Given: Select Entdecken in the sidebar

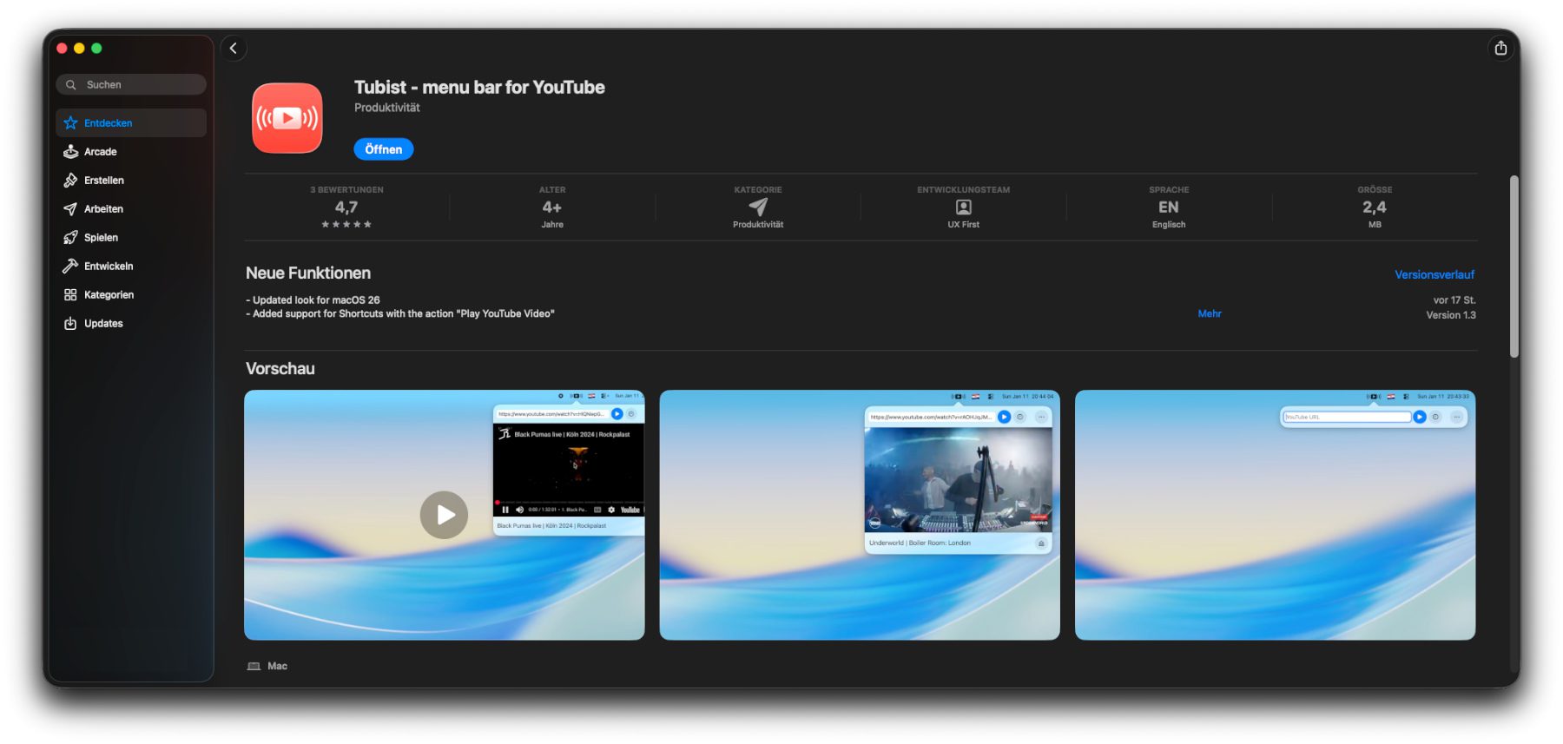Looking at the screenshot, I should (108, 123).
